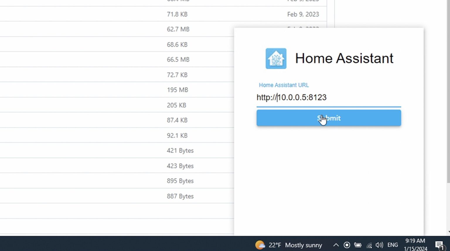Click the Mostly sunny weather text
This screenshot has width=450, height=251.
pyautogui.click(x=304, y=245)
